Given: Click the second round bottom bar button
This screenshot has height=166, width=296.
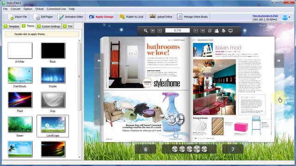Looking at the screenshot, I should (182, 149).
